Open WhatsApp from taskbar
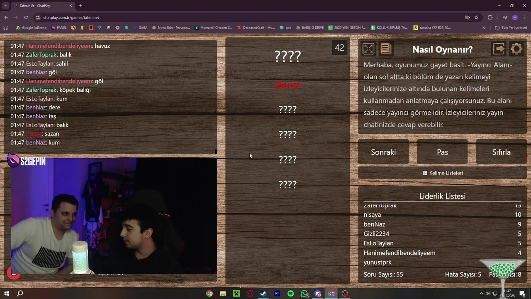The height and width of the screenshot is (299, 531). click(x=304, y=294)
